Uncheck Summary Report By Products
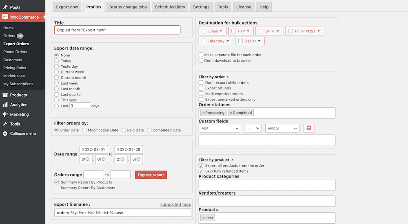The width and height of the screenshot is (408, 224). point(57,182)
